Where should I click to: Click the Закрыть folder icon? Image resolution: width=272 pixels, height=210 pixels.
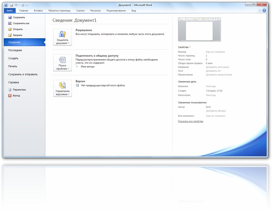click(x=10, y=35)
